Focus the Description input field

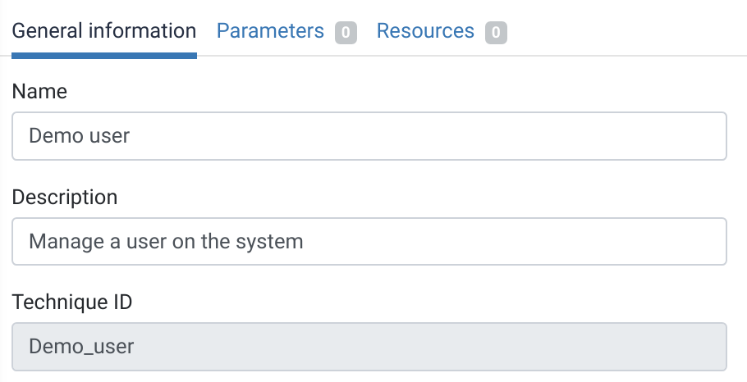tap(369, 242)
